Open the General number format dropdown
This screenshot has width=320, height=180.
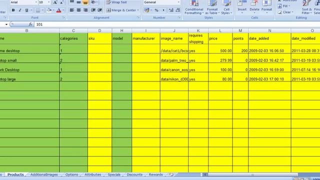[x=178, y=2]
